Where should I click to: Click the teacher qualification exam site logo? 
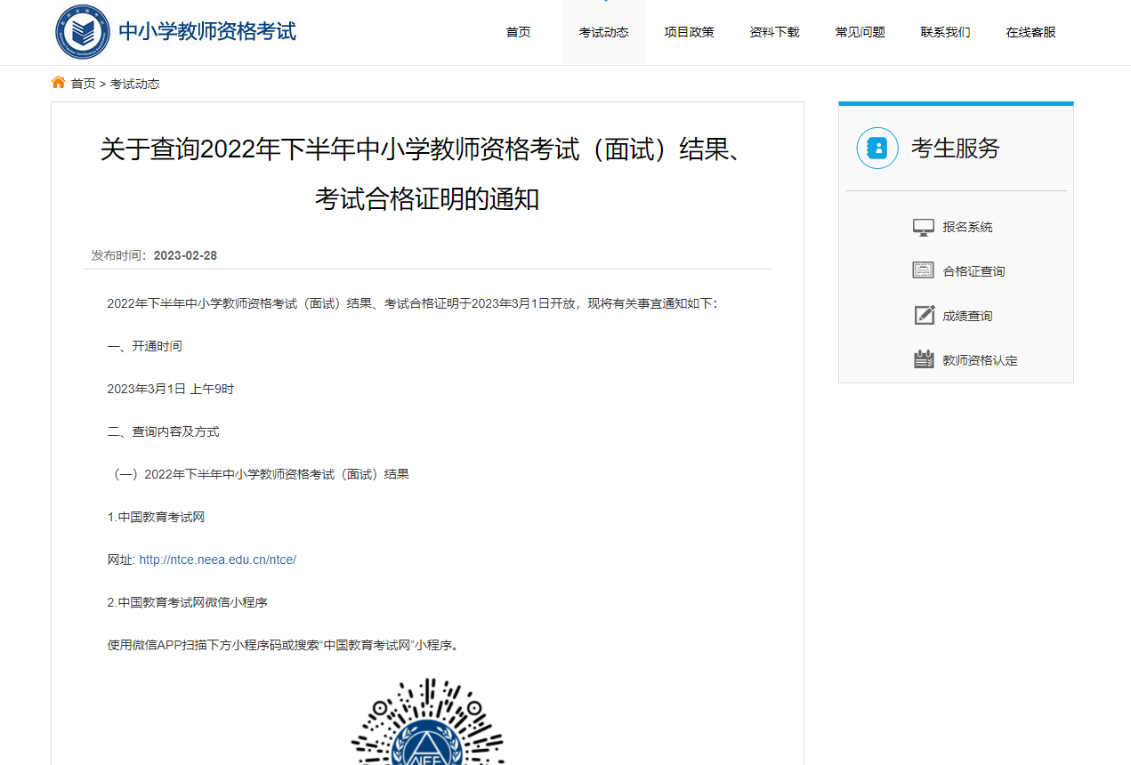coord(83,32)
